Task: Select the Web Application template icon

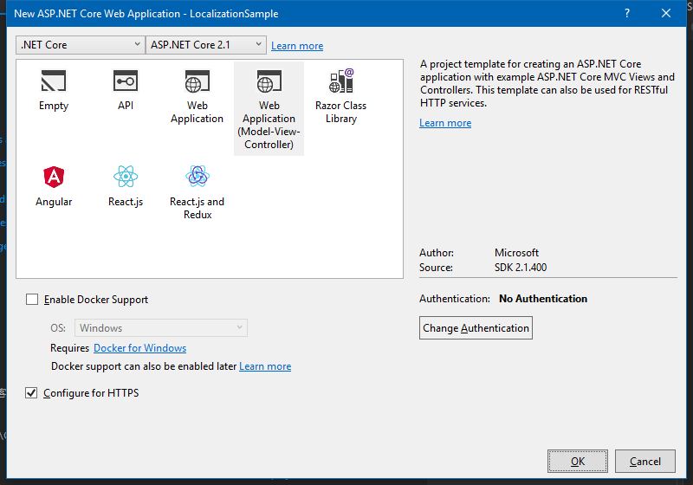Action: pos(197,82)
